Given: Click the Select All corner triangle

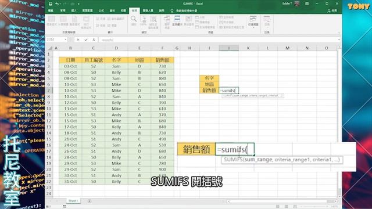Looking at the screenshot, I should tap(51, 48).
